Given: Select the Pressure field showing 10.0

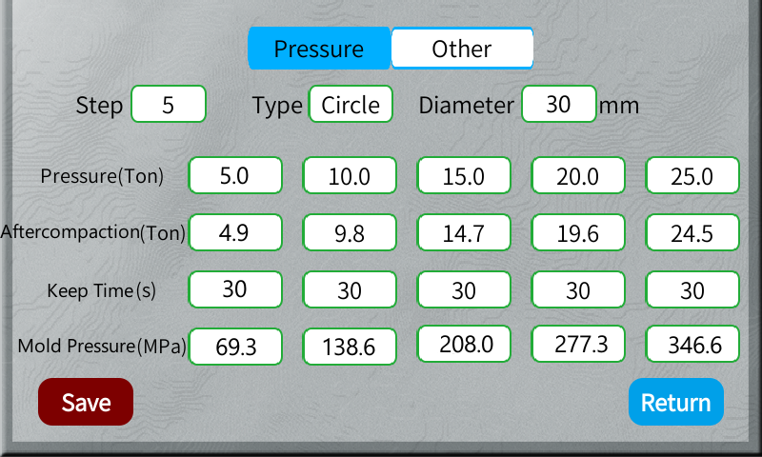Looking at the screenshot, I should (x=350, y=176).
